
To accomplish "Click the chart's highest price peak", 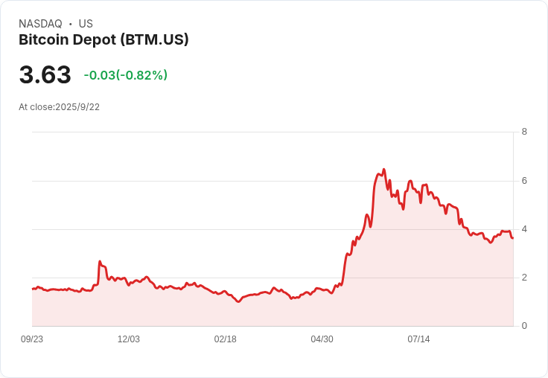I will point(383,170).
